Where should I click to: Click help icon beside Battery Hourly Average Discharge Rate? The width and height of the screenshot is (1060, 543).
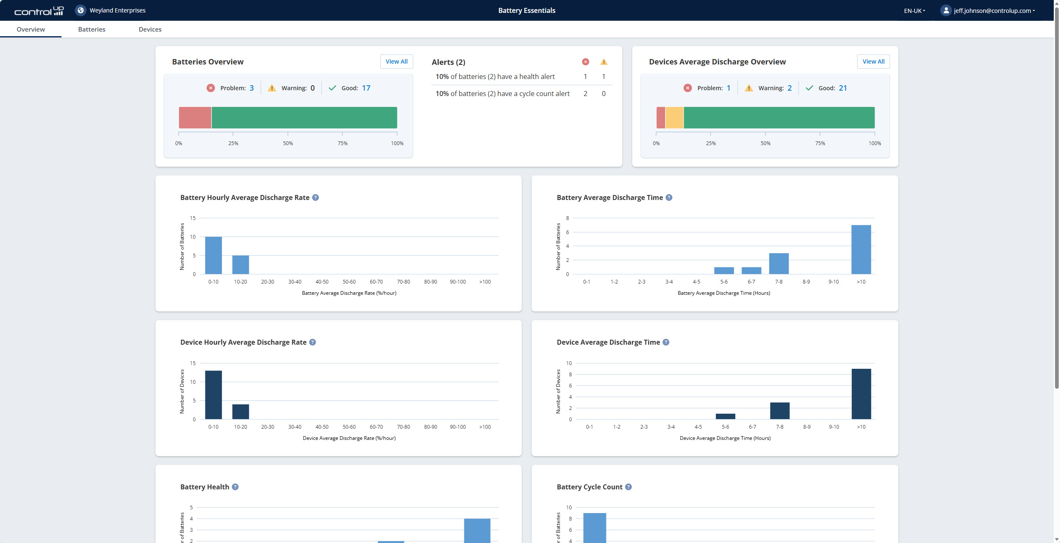(316, 197)
